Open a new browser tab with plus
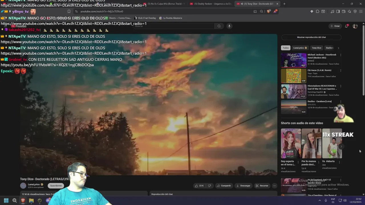Image resolution: width=365 pixels, height=205 pixels. click(x=284, y=4)
